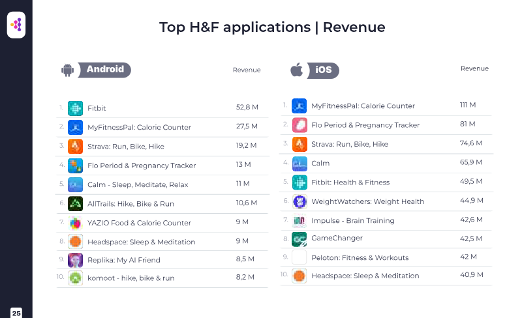Select the iOS platform label

tap(324, 70)
